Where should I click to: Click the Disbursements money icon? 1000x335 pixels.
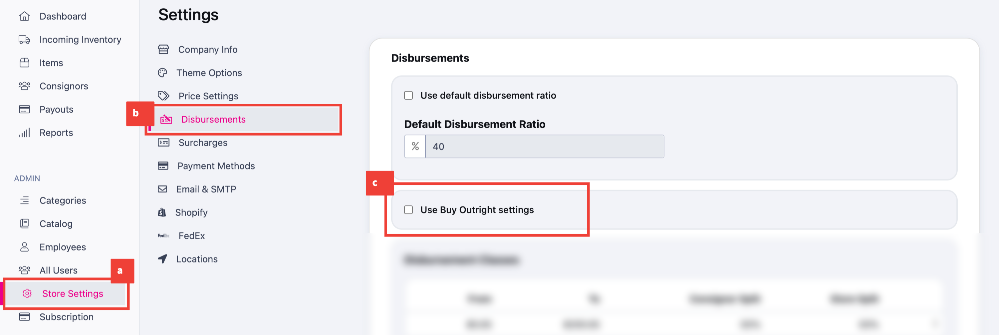tap(166, 119)
